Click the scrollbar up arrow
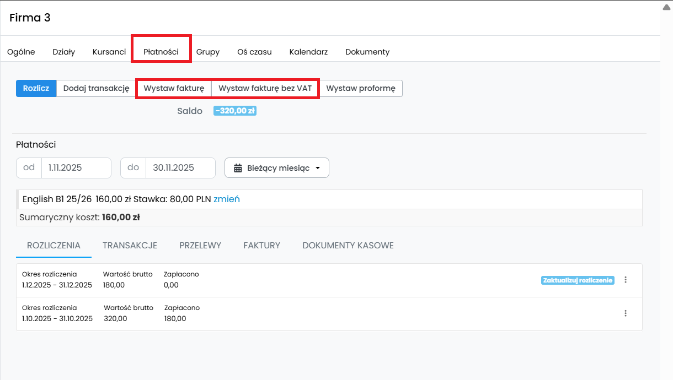Image resolution: width=673 pixels, height=380 pixels. (x=666, y=8)
